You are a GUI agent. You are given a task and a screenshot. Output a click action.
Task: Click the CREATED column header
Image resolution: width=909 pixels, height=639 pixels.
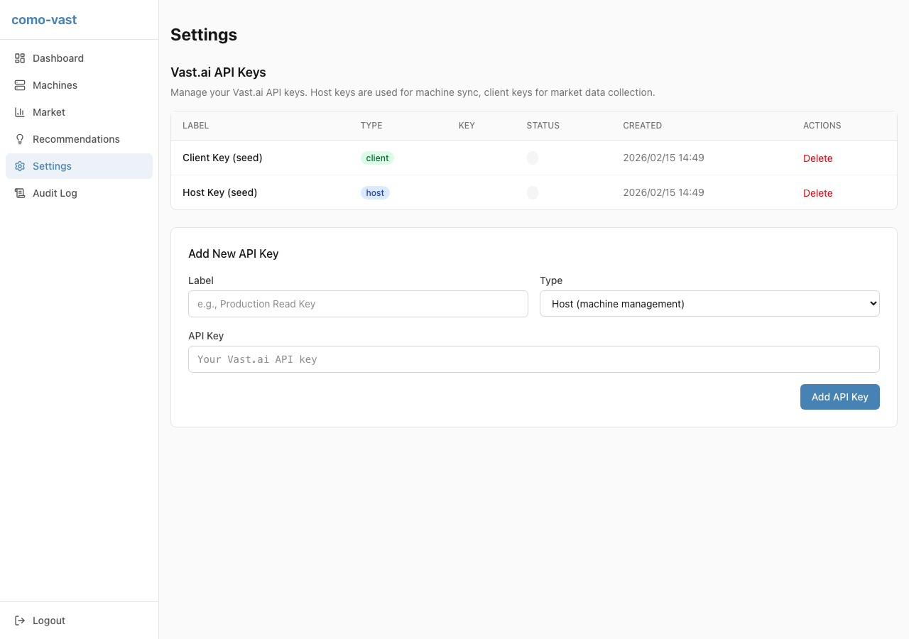pyautogui.click(x=642, y=126)
